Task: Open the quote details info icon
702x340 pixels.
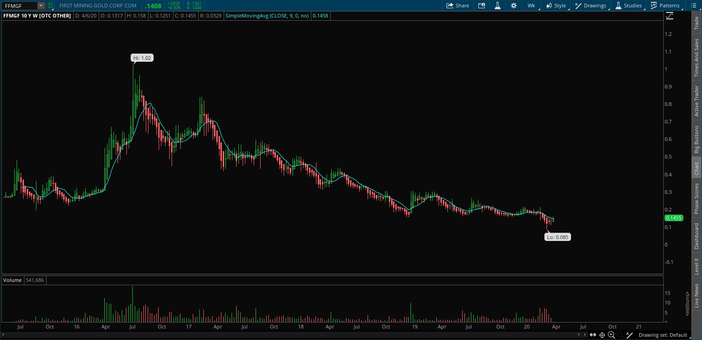Action: tap(482, 6)
